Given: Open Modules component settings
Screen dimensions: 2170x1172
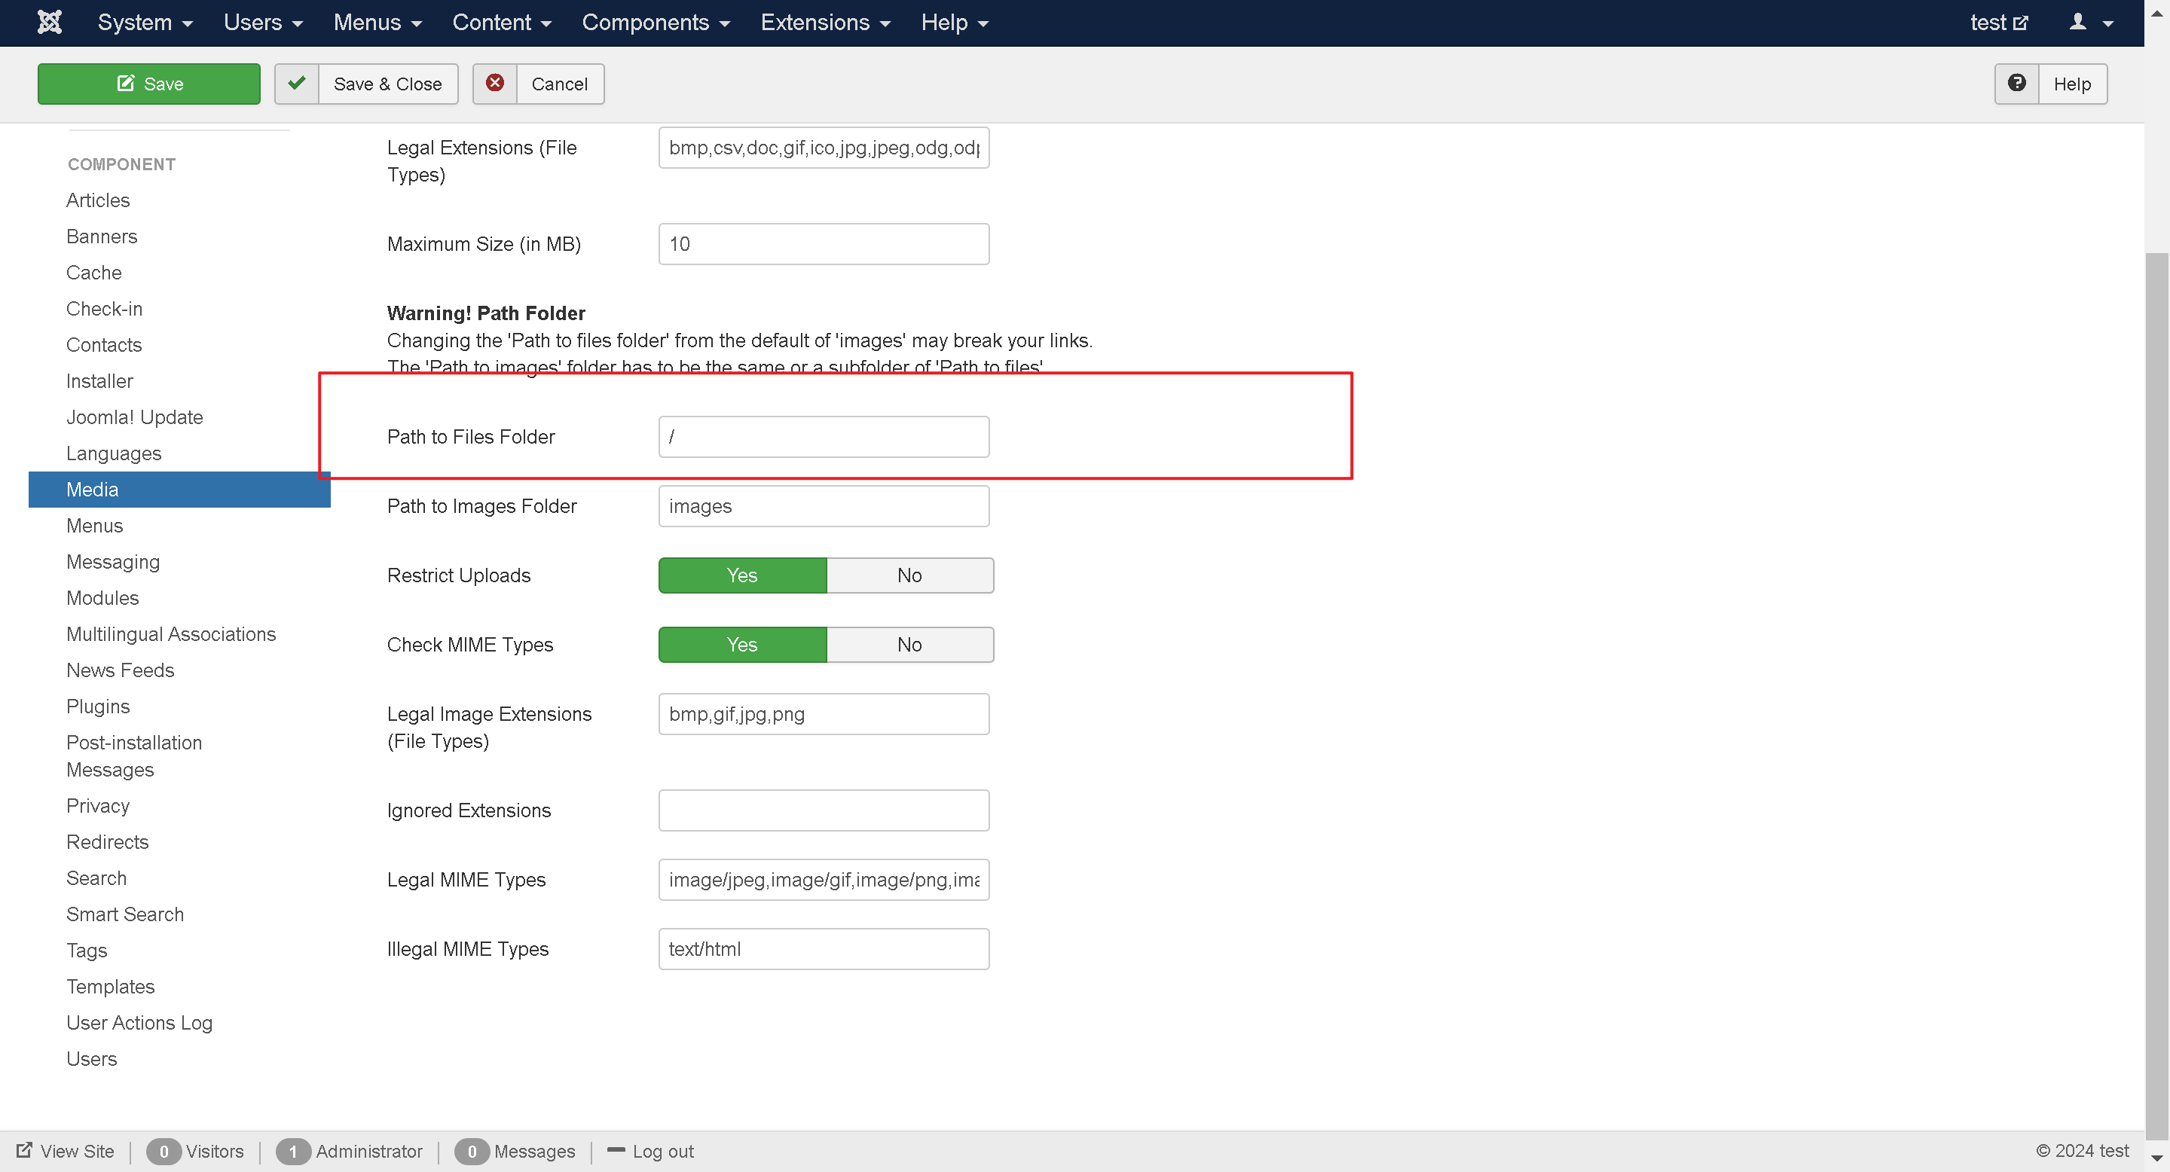Looking at the screenshot, I should click(102, 598).
